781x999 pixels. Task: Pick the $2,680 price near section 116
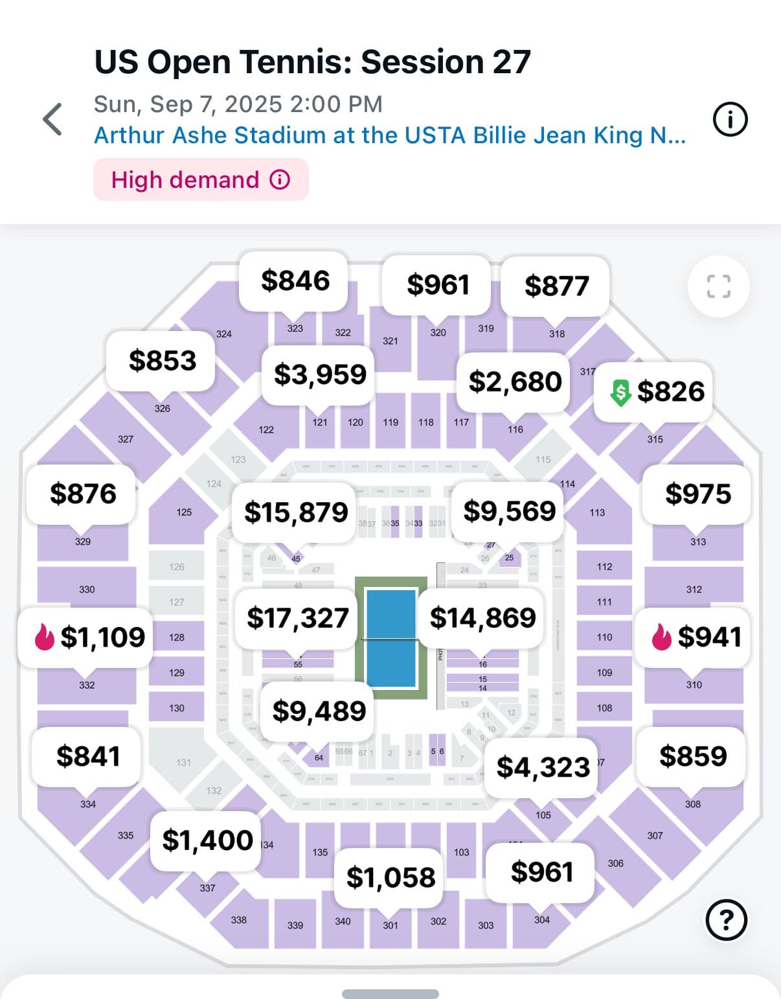point(514,382)
